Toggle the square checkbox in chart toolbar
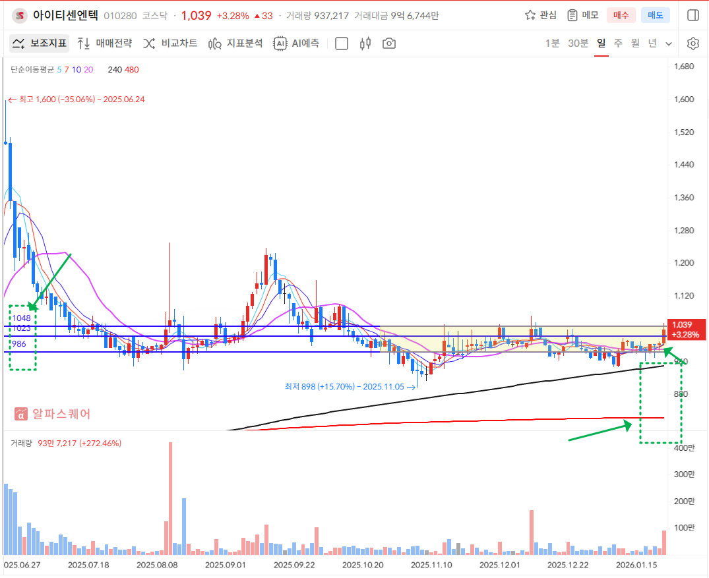The image size is (709, 578). (342, 43)
